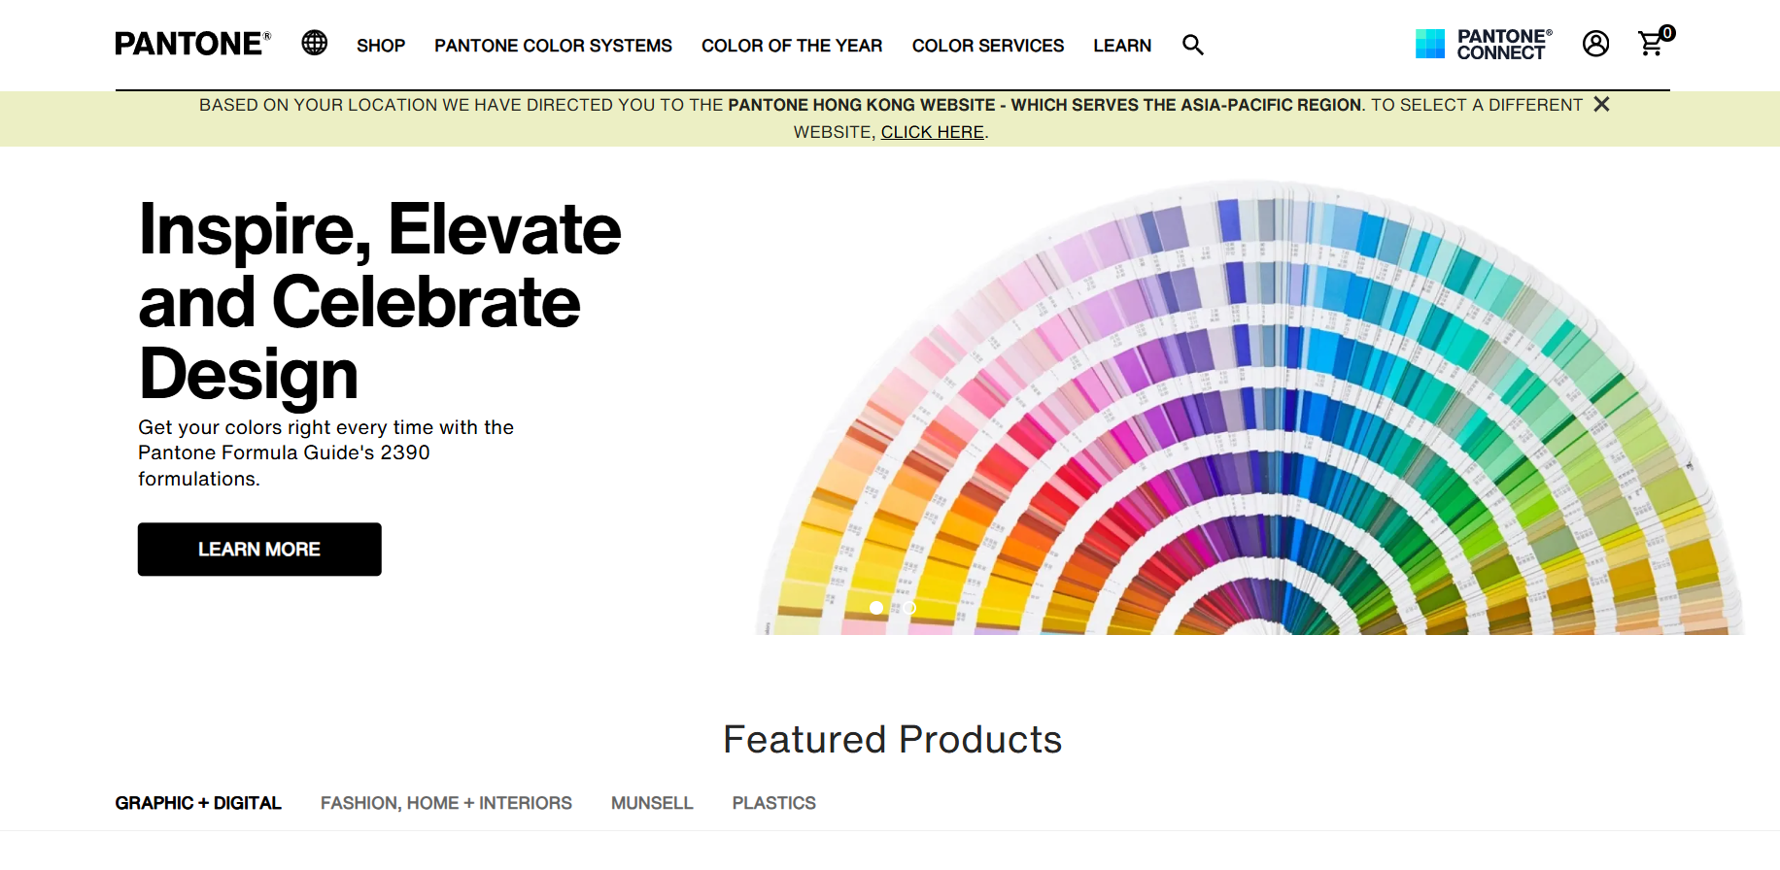Click the cart item count badge
The width and height of the screenshot is (1780, 870).
pyautogui.click(x=1667, y=33)
